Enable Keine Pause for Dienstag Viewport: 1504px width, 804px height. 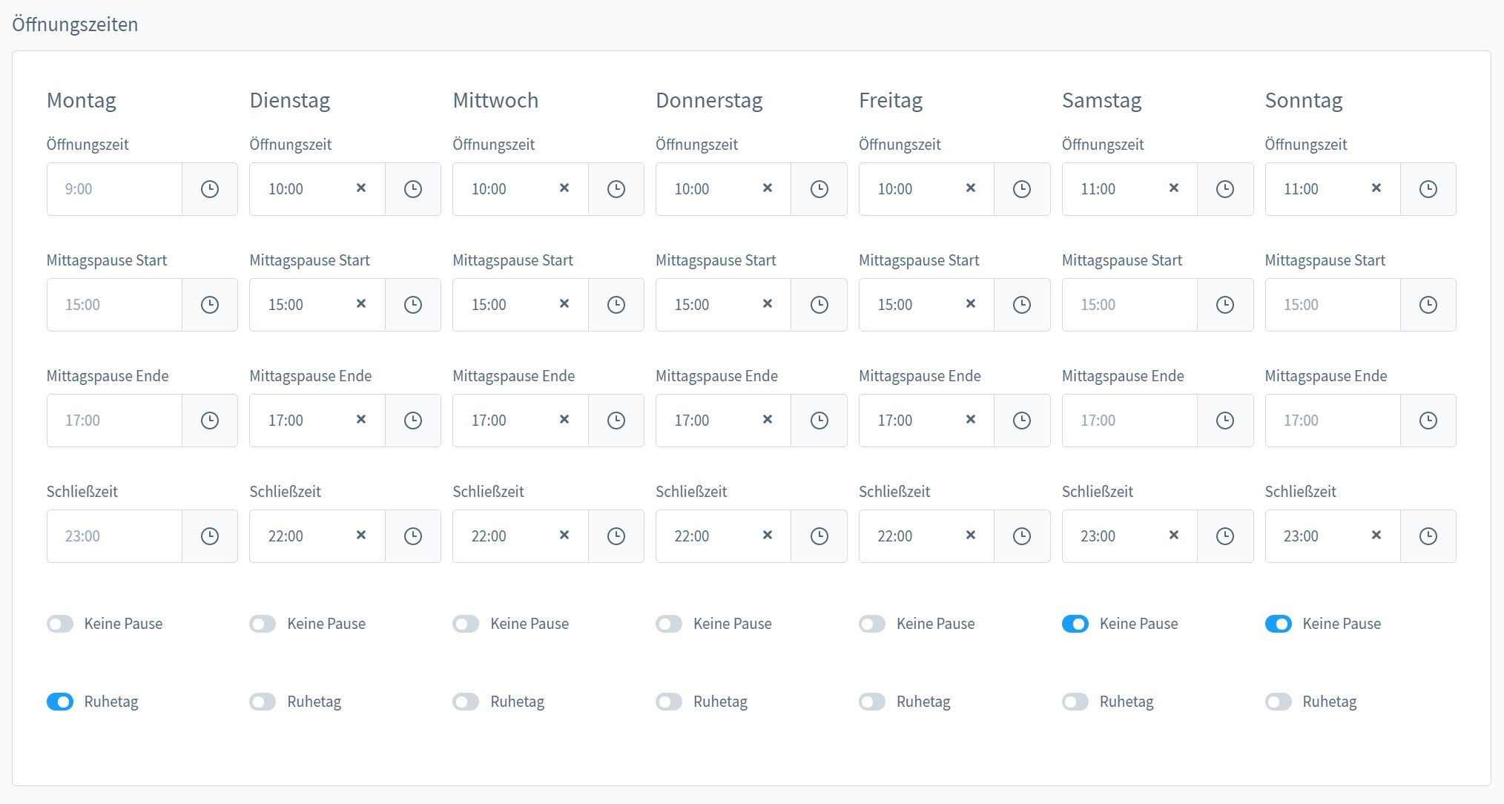(x=263, y=624)
